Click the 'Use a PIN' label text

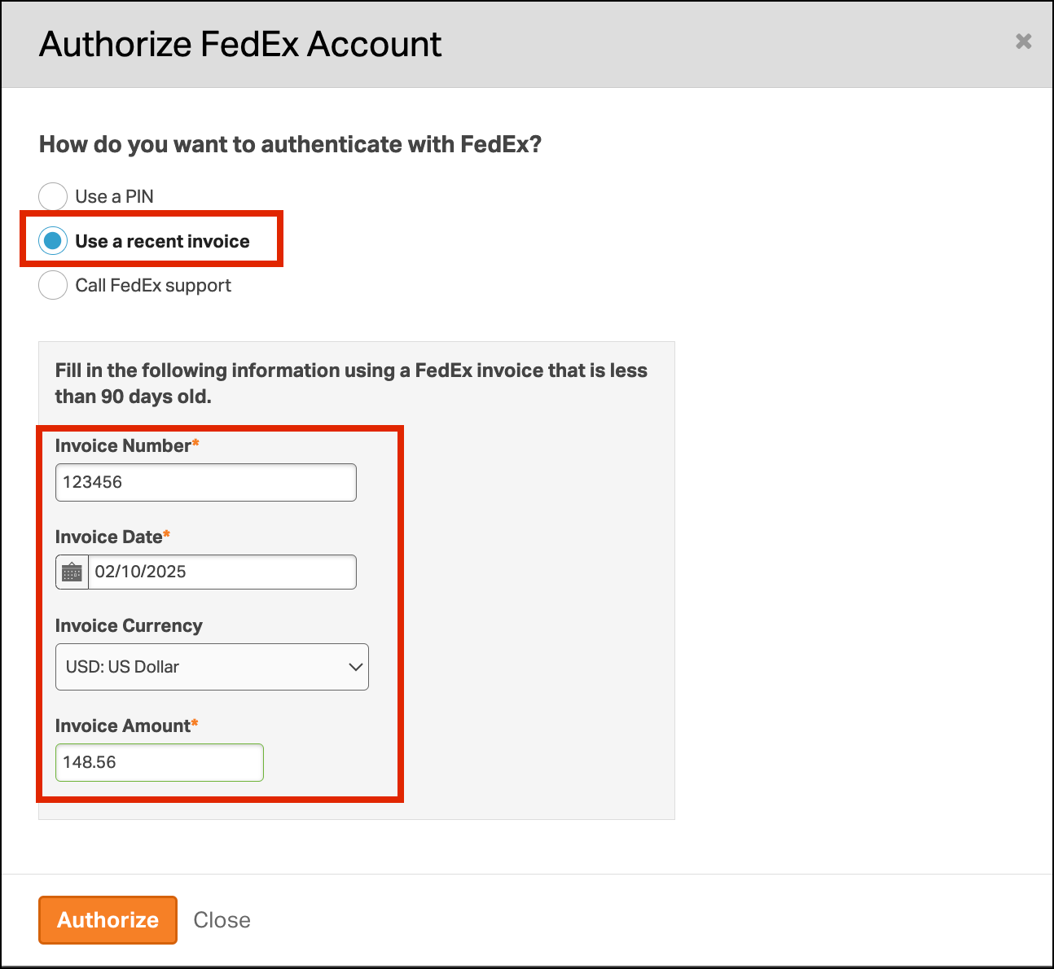pyautogui.click(x=114, y=196)
